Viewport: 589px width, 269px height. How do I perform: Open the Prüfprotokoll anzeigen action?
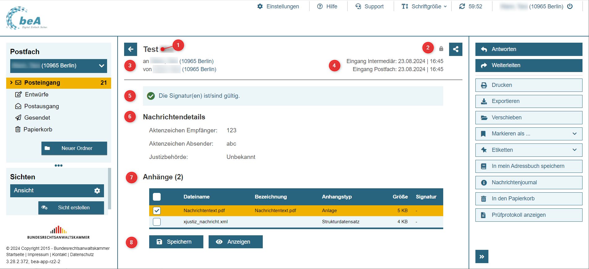click(529, 215)
